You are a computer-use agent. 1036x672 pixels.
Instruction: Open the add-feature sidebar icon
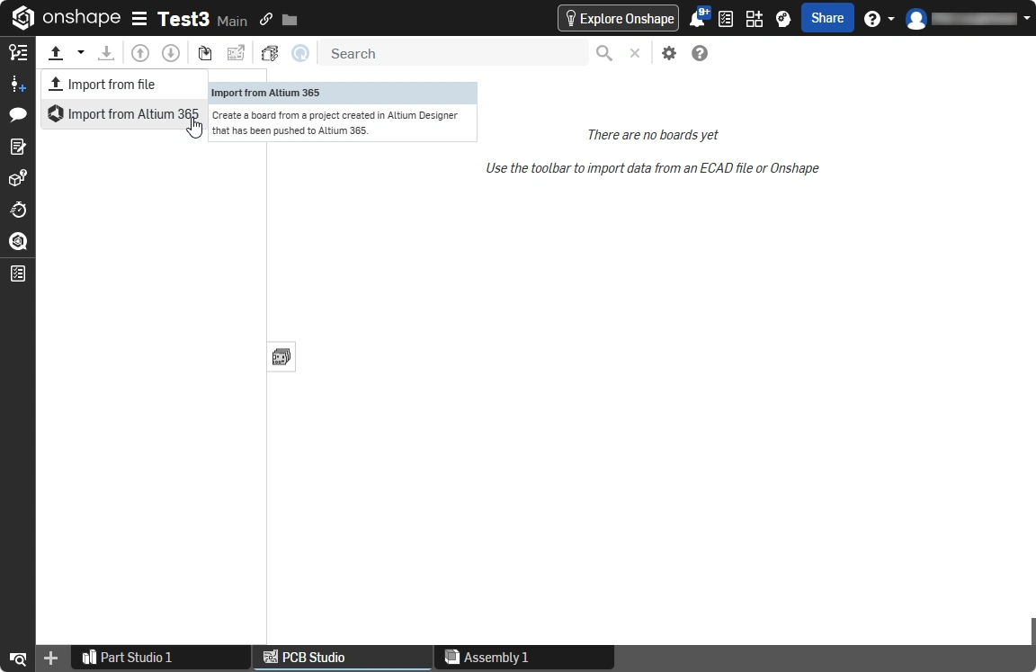(18, 84)
